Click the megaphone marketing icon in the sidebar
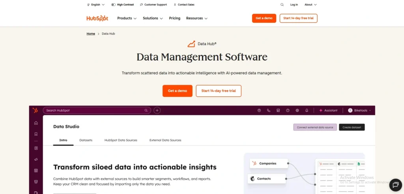404x194 pixels. coord(36,159)
